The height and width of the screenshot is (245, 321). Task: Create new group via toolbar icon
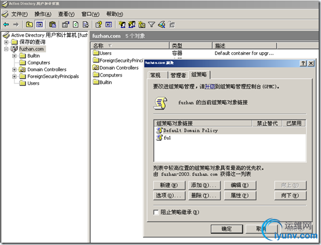(x=132, y=24)
